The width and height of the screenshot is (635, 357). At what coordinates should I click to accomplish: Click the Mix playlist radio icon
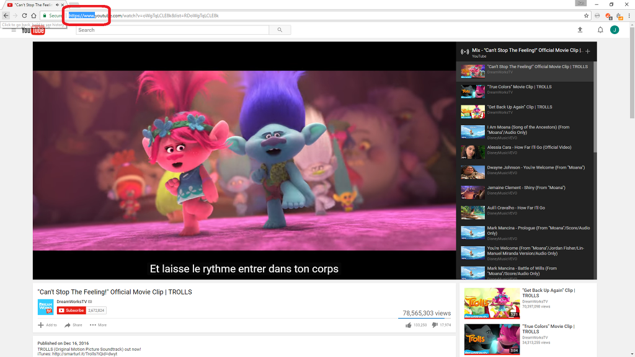tap(465, 52)
